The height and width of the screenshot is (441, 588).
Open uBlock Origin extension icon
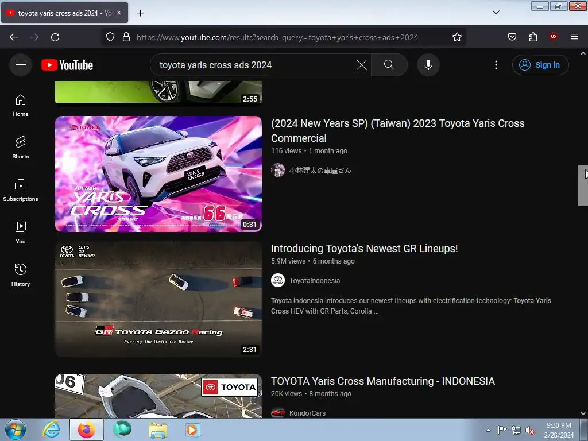[553, 37]
